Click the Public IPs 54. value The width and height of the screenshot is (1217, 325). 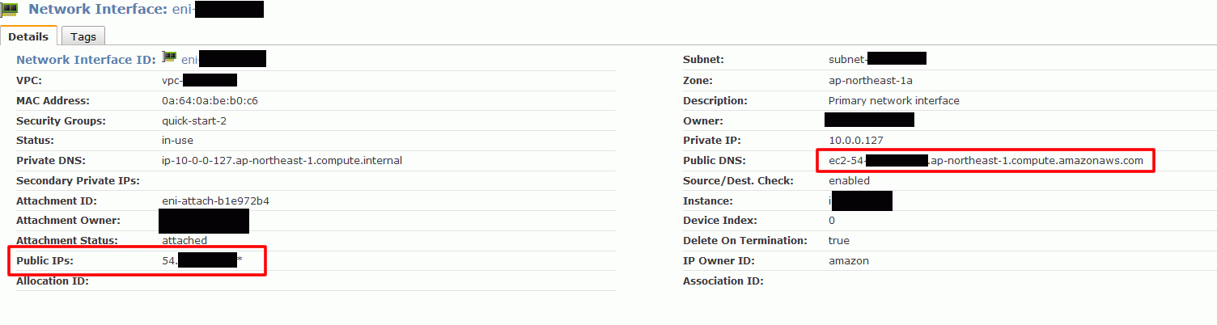pyautogui.click(x=202, y=260)
